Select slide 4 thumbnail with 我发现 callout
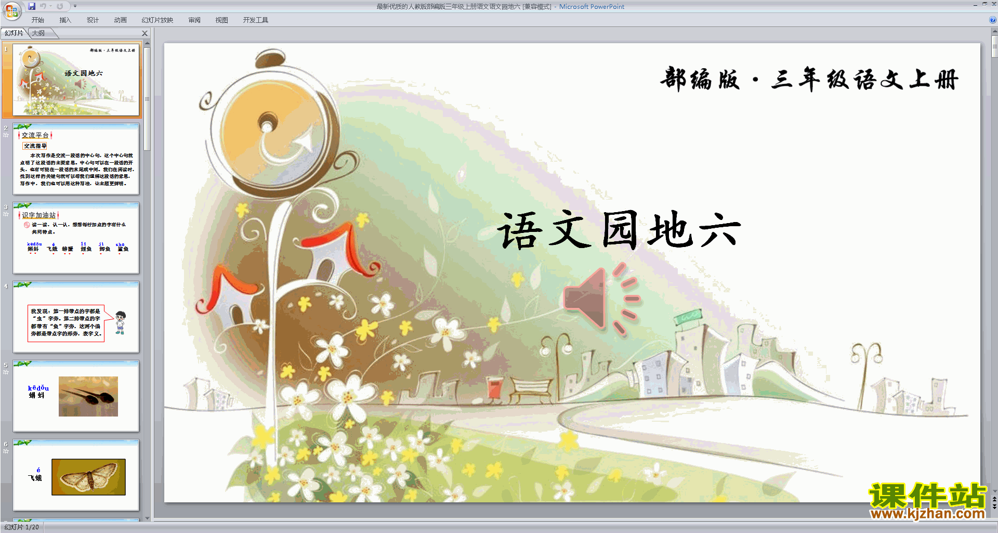Viewport: 998px width, 533px height. coord(76,317)
